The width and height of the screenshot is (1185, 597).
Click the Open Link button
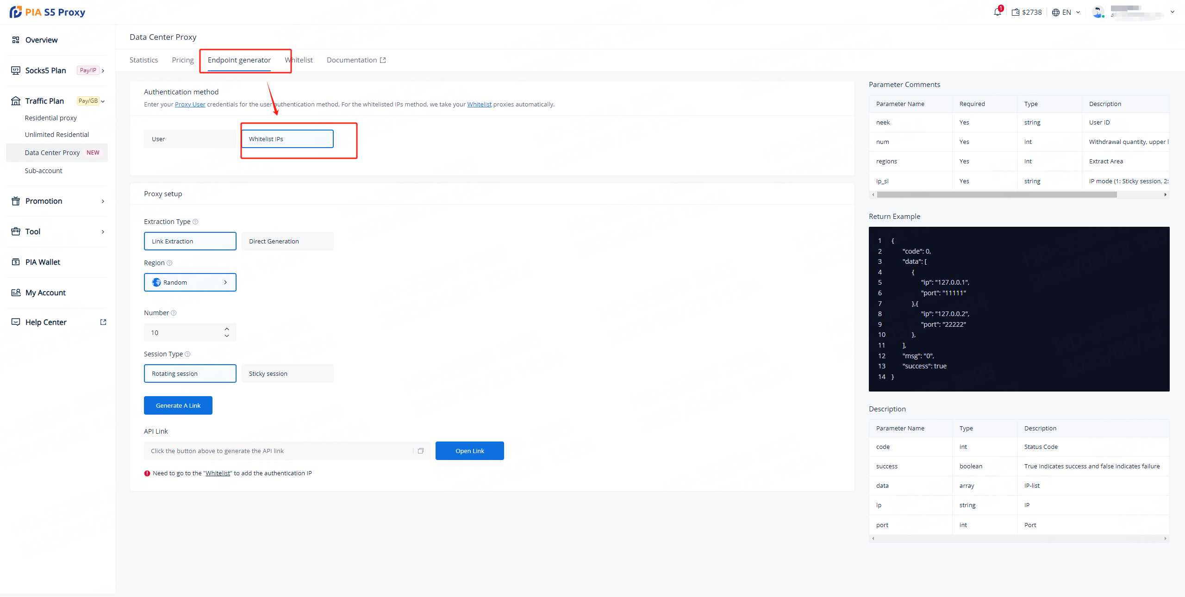pos(469,451)
